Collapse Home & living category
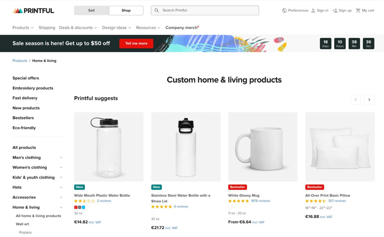 tap(61, 207)
